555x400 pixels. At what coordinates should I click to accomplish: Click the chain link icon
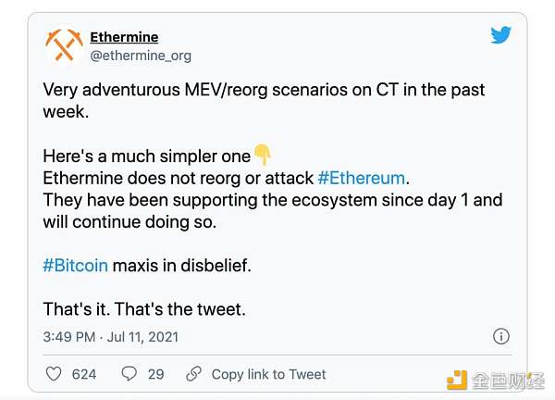click(193, 374)
